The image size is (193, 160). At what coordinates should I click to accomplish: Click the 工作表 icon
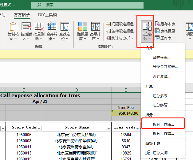coord(157,38)
